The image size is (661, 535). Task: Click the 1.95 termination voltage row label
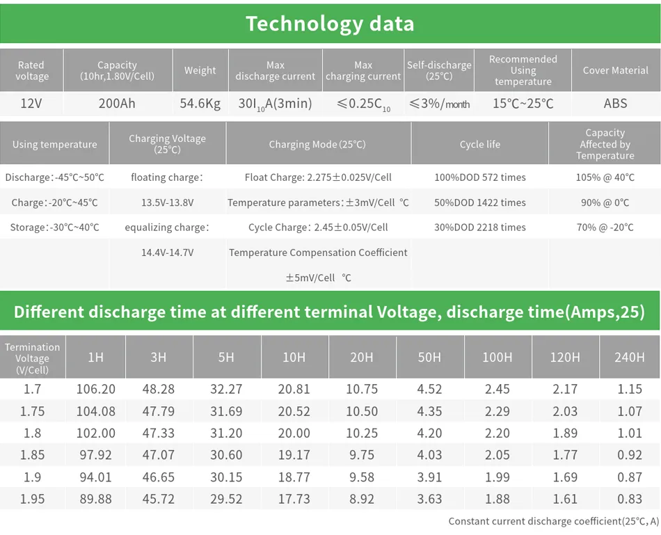coord(32,499)
